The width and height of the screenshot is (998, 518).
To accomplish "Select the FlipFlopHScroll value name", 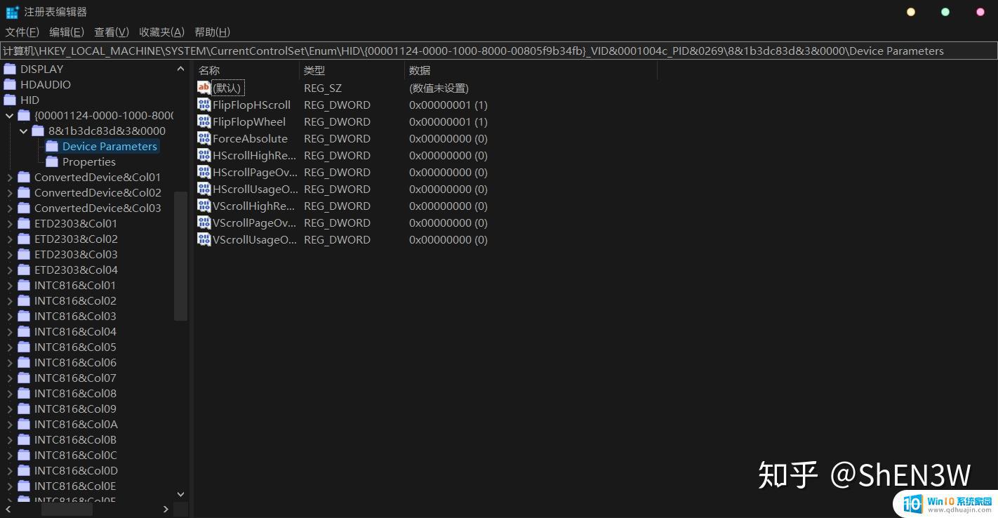I will coord(251,105).
